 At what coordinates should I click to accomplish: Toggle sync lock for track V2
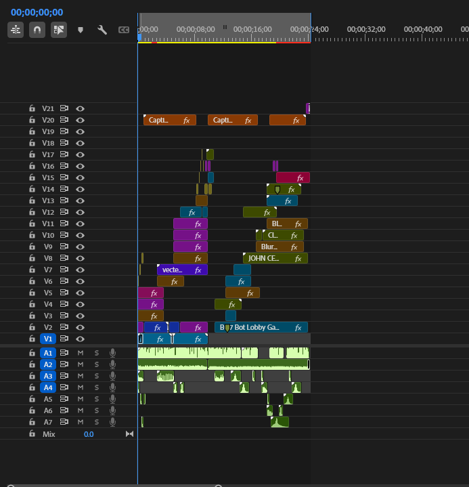64,326
